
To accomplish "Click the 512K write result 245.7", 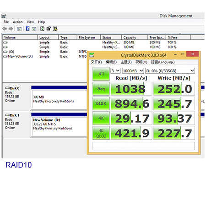I will [174, 103].
